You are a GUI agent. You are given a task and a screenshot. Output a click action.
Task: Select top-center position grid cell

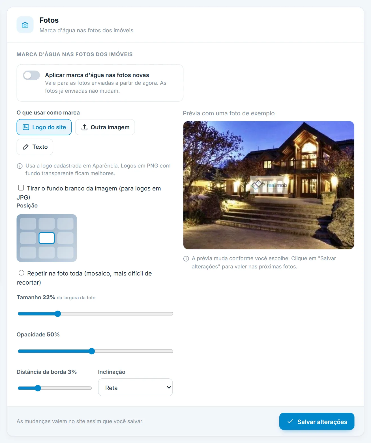pos(47,224)
